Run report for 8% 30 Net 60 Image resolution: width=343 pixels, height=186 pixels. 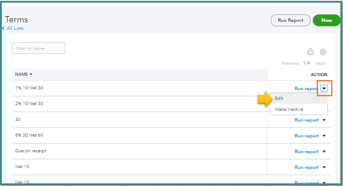(307, 136)
